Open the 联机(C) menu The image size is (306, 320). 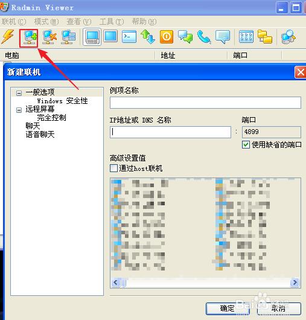coord(14,22)
